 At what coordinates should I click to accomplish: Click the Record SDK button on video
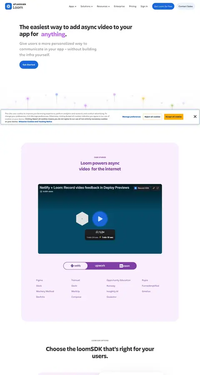pyautogui.click(x=142, y=188)
